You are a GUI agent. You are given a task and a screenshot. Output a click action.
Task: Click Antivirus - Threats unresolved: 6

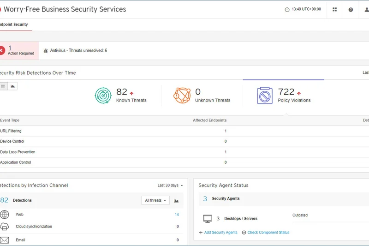(78, 51)
